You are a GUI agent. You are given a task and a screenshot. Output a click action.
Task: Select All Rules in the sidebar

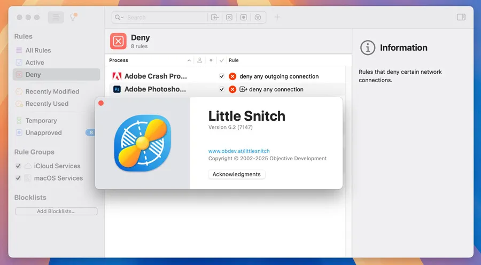[38, 50]
